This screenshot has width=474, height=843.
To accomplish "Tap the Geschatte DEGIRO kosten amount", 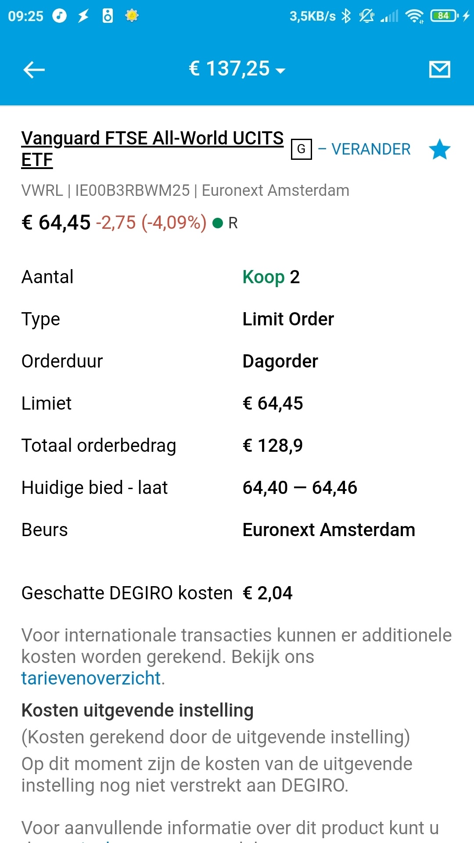I will pos(267,593).
